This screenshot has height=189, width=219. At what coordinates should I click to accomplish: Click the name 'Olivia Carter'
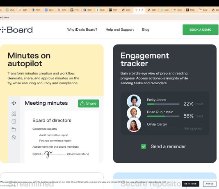[x=157, y=124]
